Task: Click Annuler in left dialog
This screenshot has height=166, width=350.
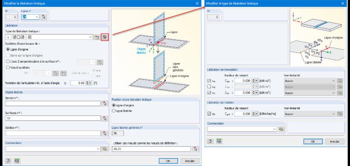Action: (190, 161)
